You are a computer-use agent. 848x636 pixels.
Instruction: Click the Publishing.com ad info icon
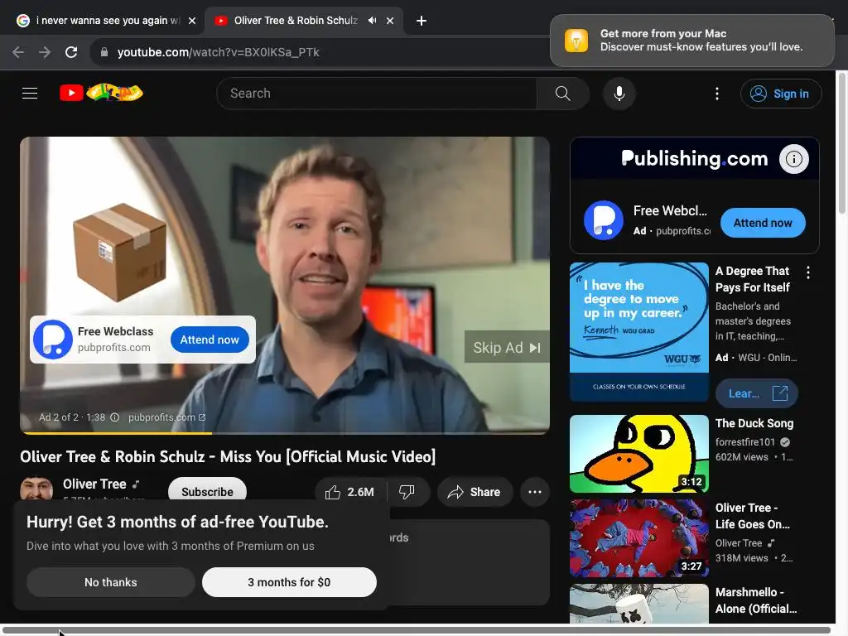coord(793,159)
